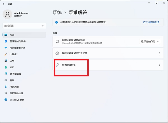The height and width of the screenshot is (123, 168).
Task: Go to 应用 settings
Action: pyautogui.click(x=12, y=61)
